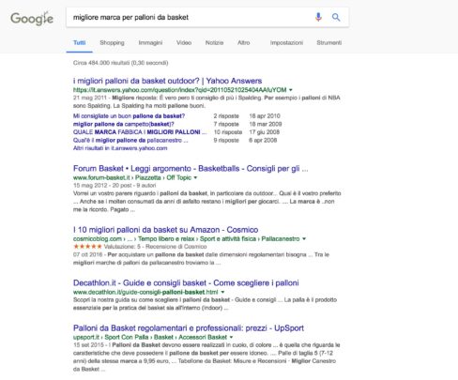Open the Strumenti tools
This screenshot has width=458, height=380.
(x=328, y=43)
